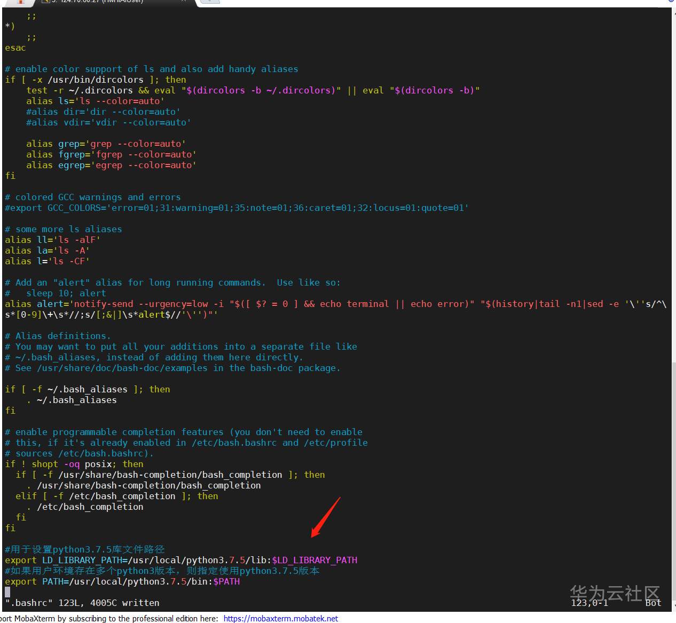Click comment "# Add an "alert" alias"
Screen dimensions: 676x623
click(x=173, y=282)
